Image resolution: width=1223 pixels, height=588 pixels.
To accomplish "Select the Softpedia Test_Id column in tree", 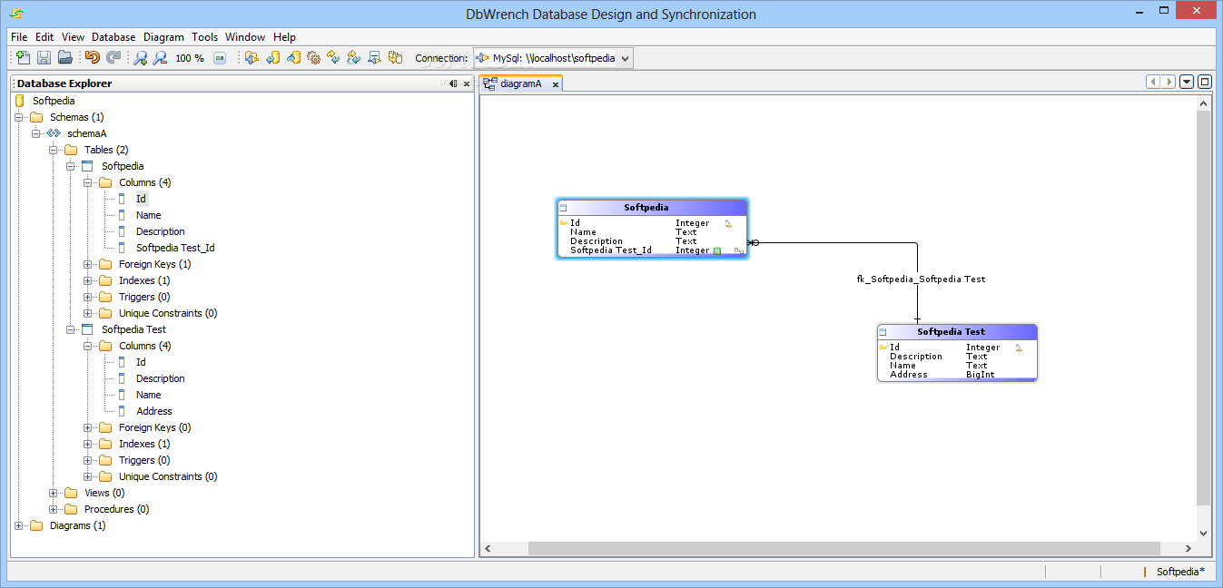I will pyautogui.click(x=175, y=248).
